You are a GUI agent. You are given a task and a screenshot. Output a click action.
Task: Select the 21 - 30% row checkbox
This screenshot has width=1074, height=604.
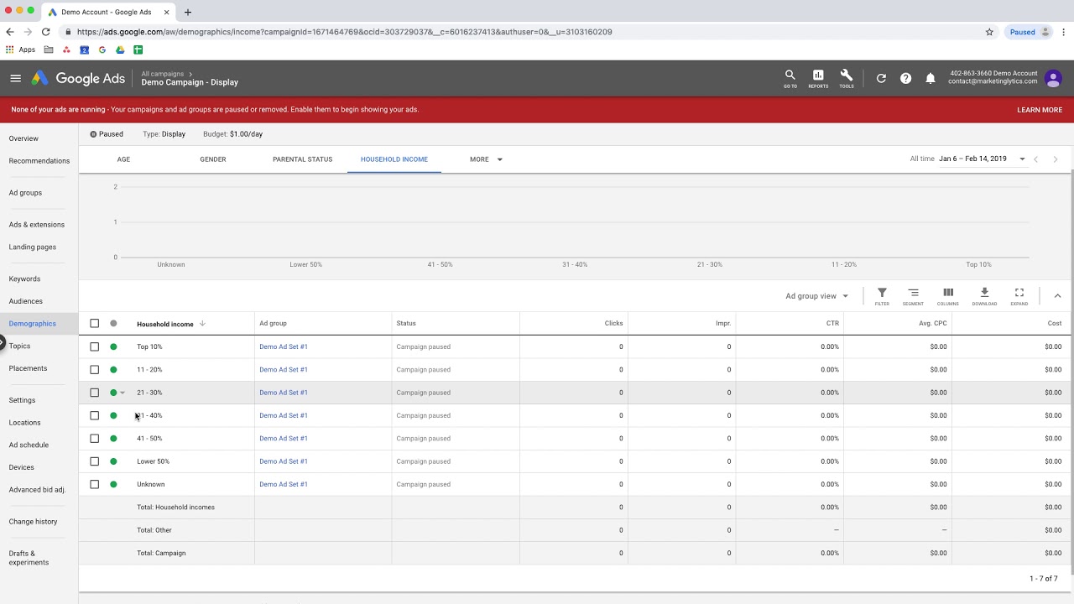coord(94,393)
